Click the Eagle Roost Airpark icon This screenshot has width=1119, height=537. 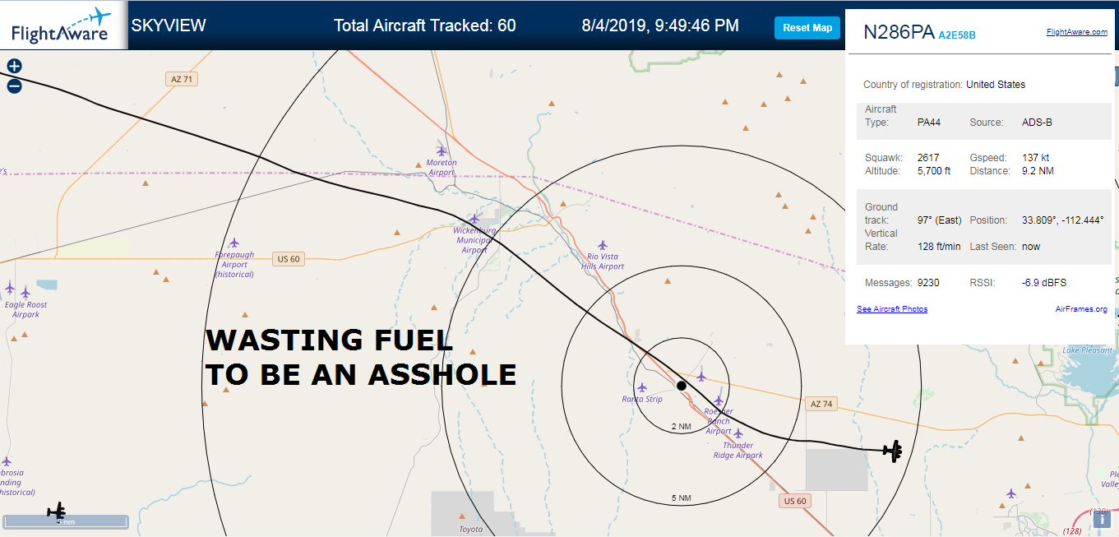coord(25,292)
